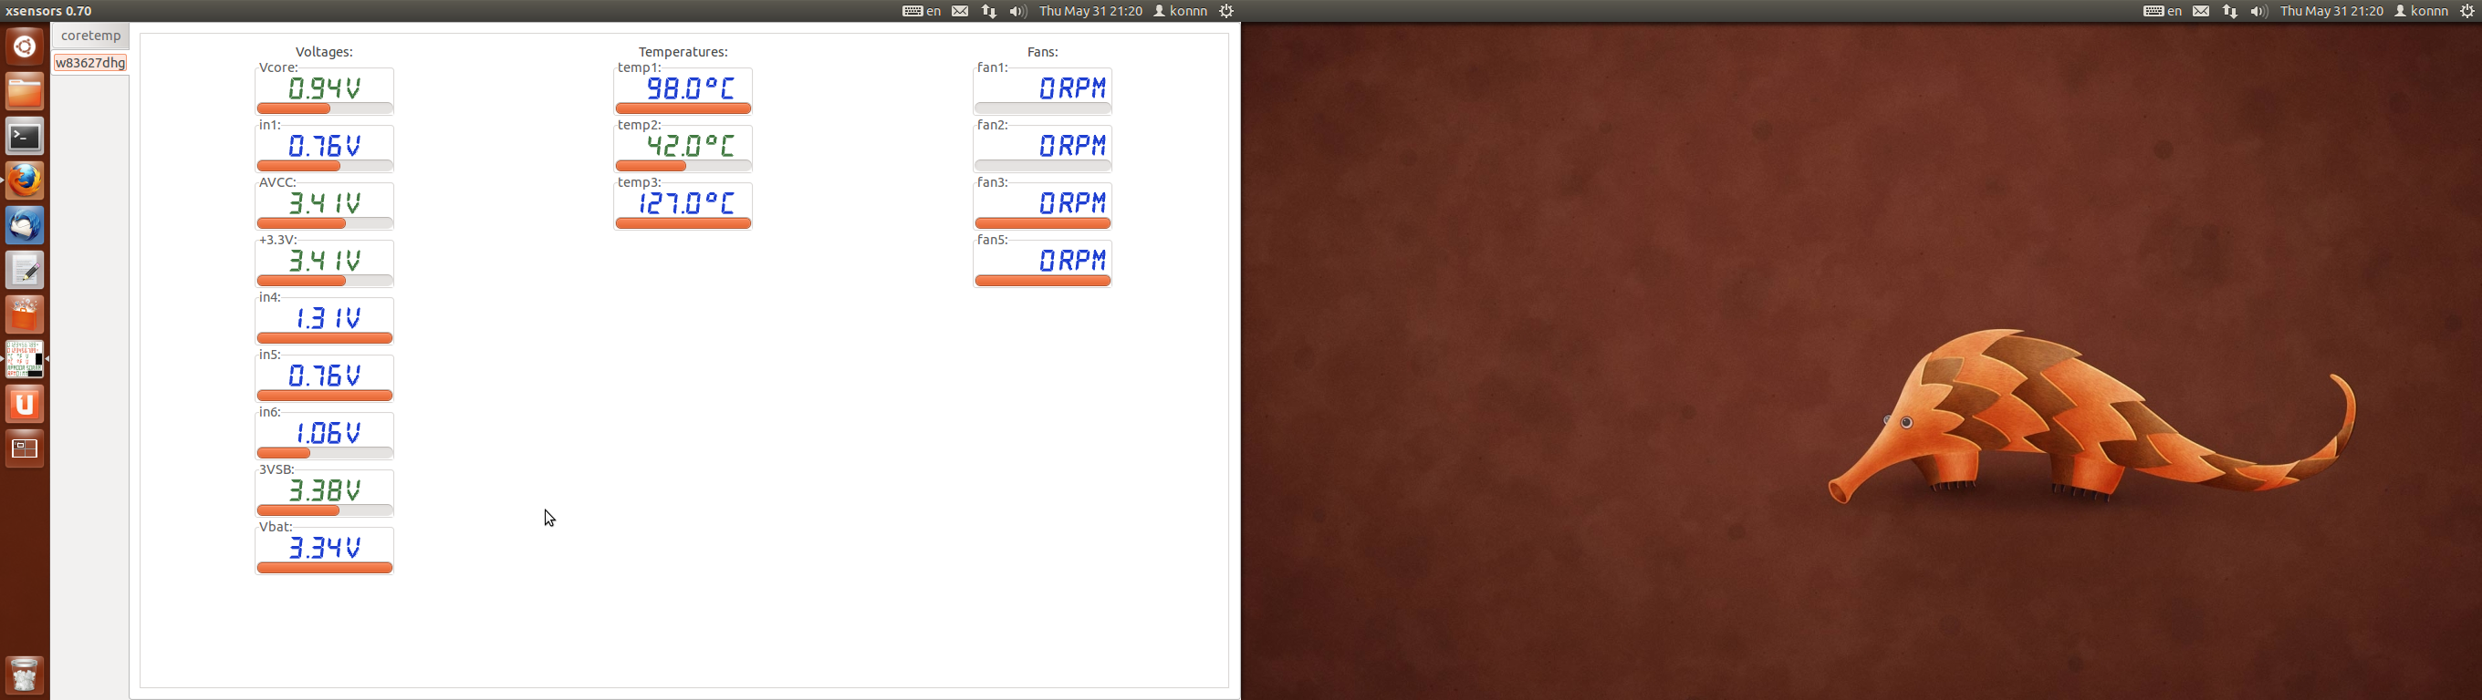The width and height of the screenshot is (2482, 700).
Task: Open the Workspace Switcher
Action: (25, 448)
